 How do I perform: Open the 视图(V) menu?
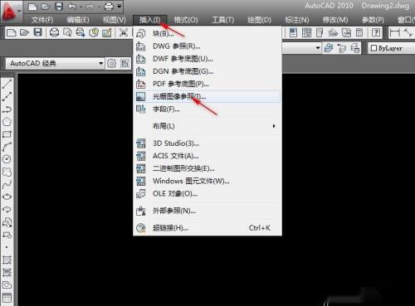114,20
